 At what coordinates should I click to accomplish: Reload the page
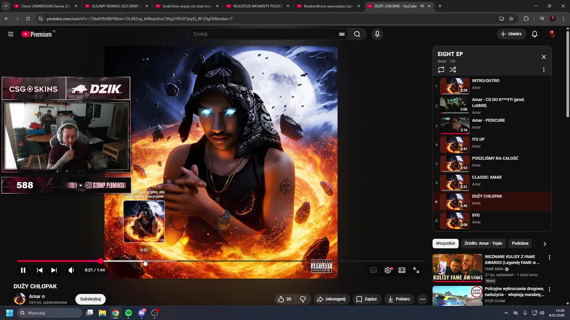28,19
